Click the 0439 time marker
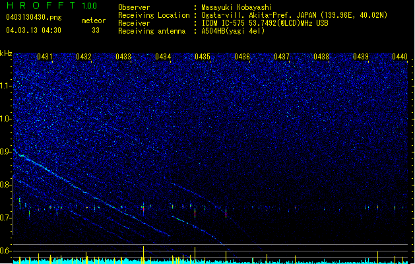The image size is (415, 264). coord(361,57)
